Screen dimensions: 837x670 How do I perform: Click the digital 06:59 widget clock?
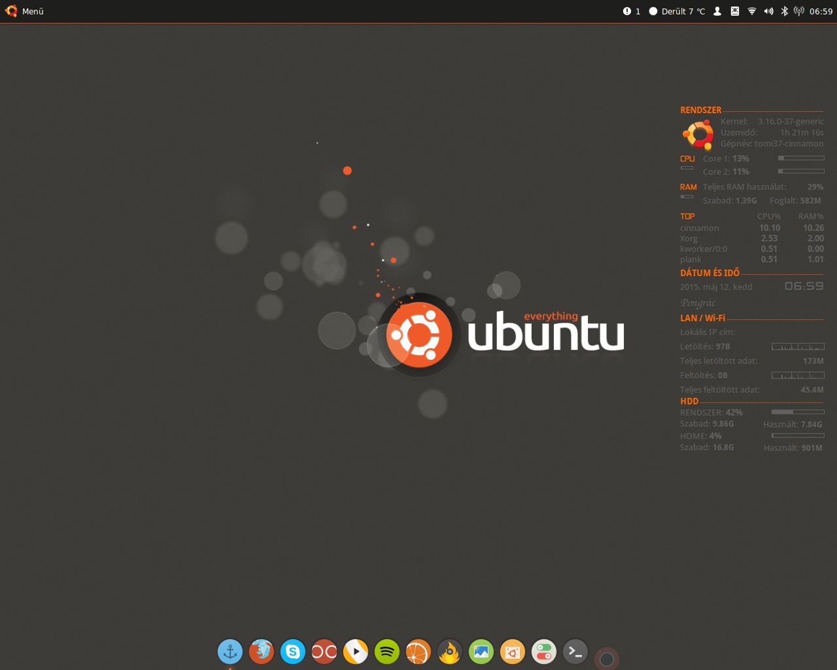point(804,286)
